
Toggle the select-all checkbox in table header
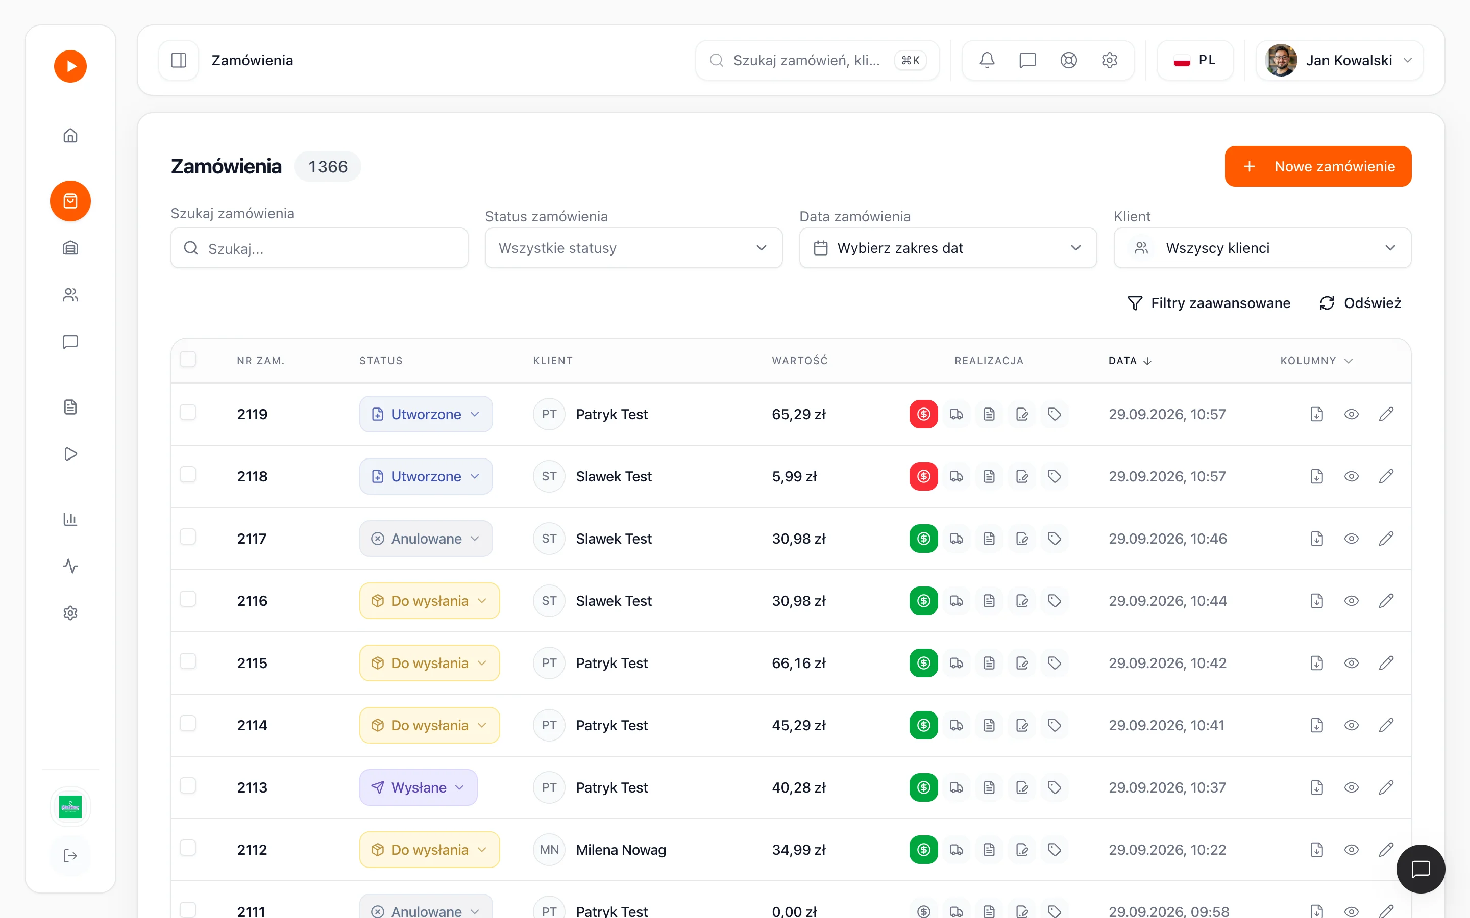[188, 360]
